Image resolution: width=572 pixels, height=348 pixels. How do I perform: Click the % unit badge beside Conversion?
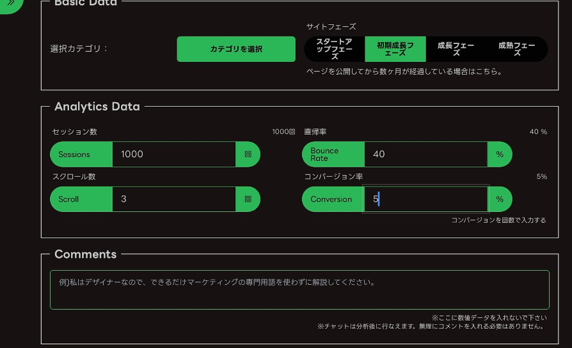[500, 199]
